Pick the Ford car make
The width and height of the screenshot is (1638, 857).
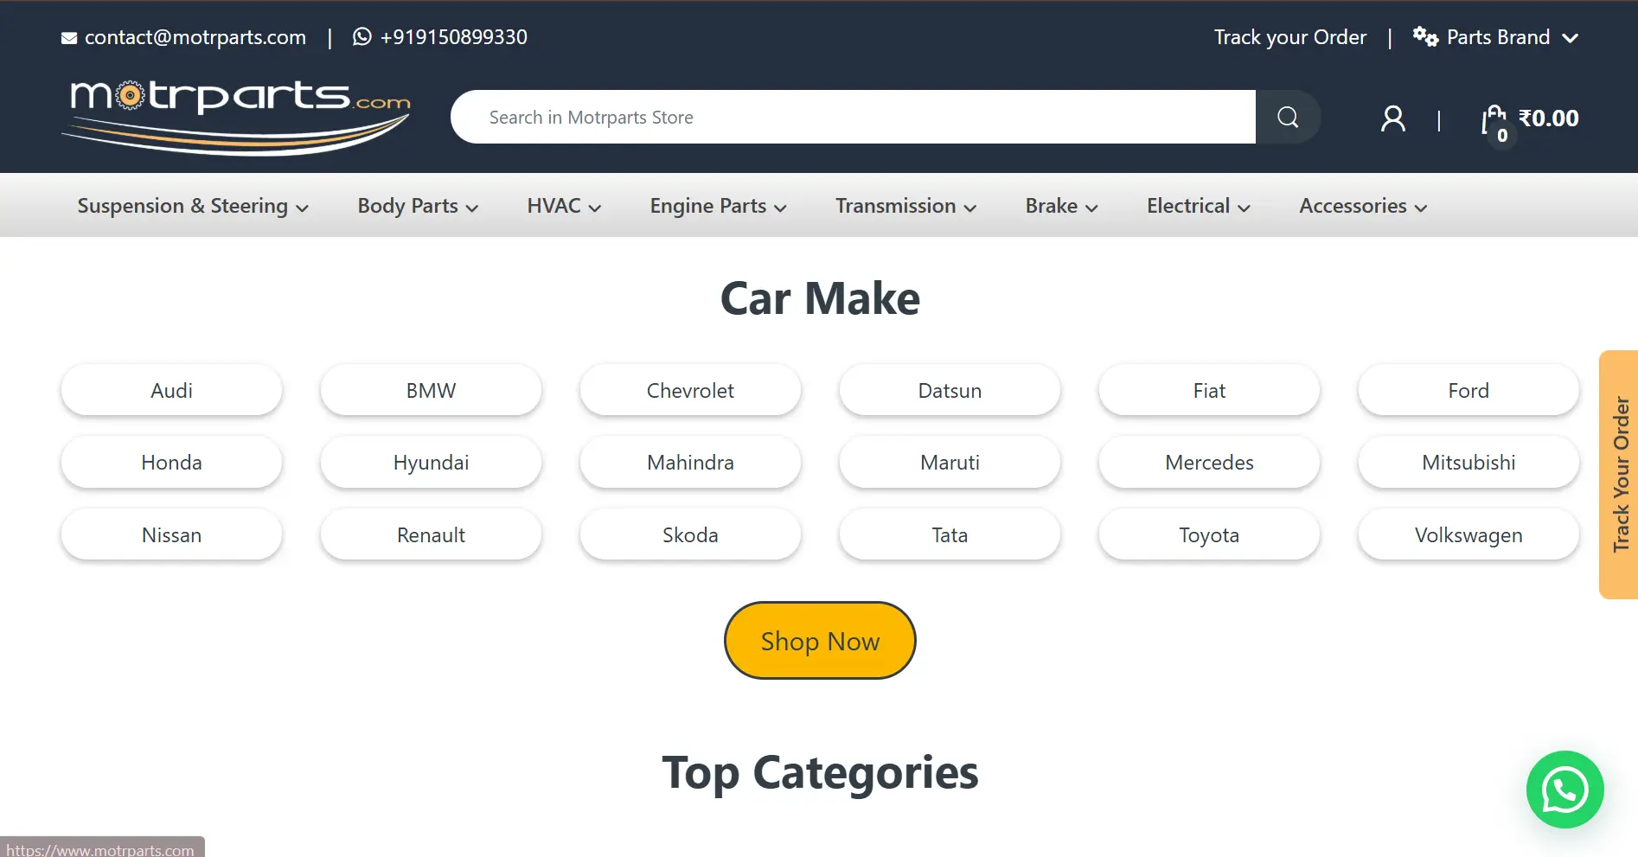coord(1468,390)
